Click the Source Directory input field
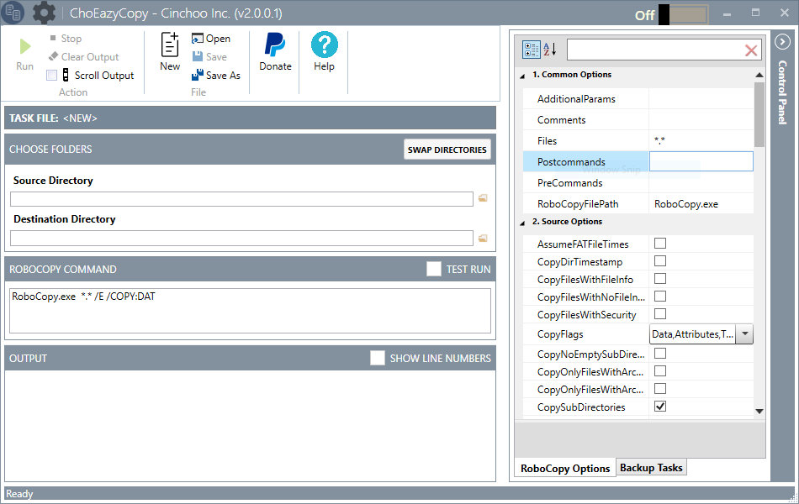This screenshot has width=799, height=504. pos(241,199)
